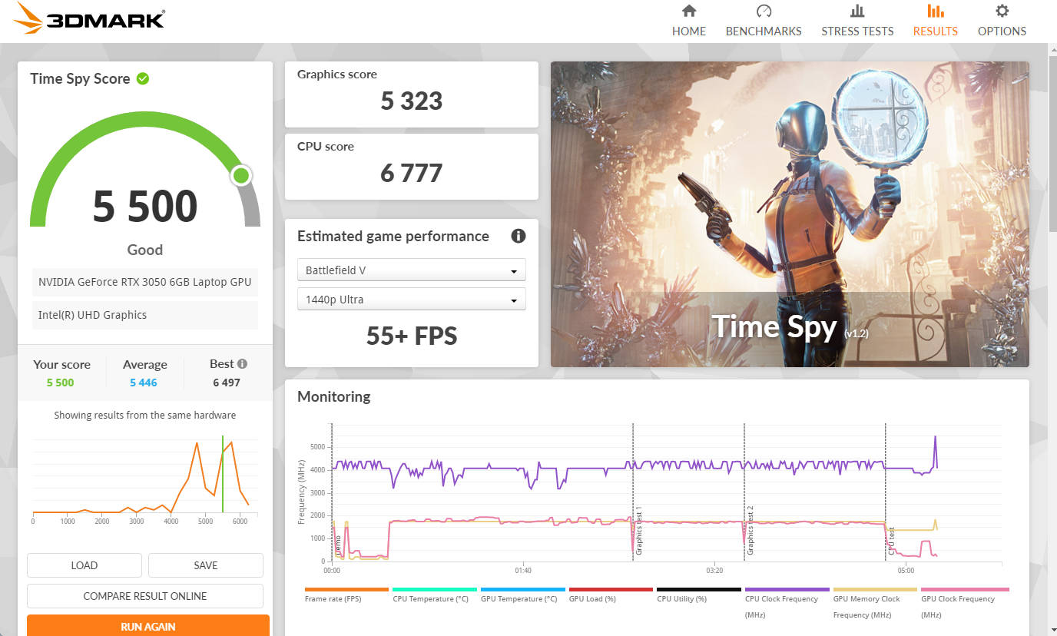1057x636 pixels.
Task: Click the info icon next to Best
Action: click(x=243, y=364)
